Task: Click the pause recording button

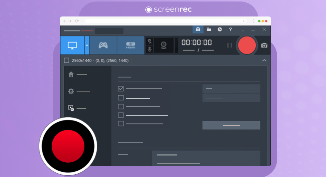Action: (x=229, y=45)
